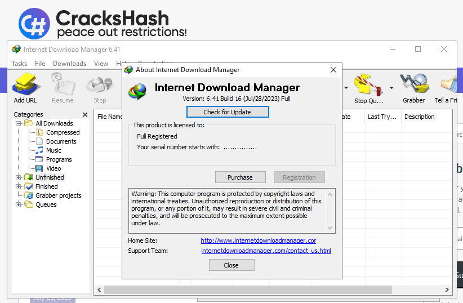The image size is (463, 303).
Task: Open the File menu
Action: [x=40, y=64]
